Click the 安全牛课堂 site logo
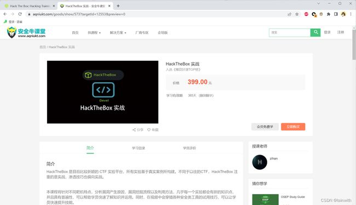 coord(26,32)
